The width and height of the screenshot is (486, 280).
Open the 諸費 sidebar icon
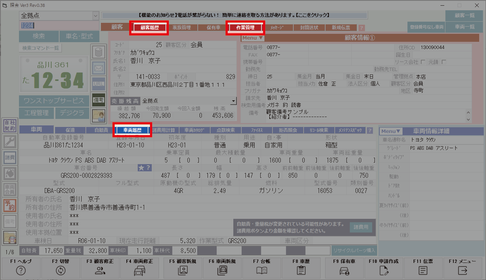(10, 157)
